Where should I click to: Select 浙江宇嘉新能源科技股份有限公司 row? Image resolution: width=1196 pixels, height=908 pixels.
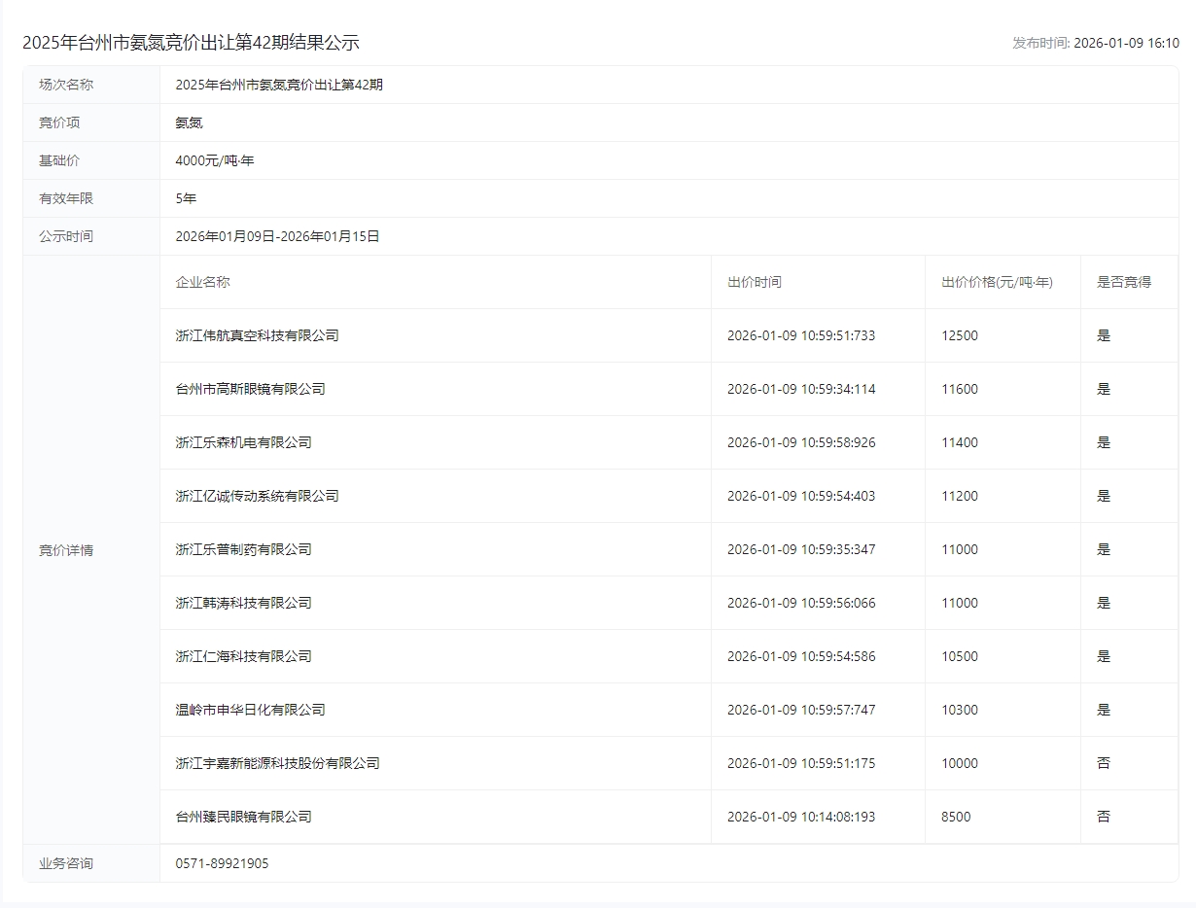(x=277, y=763)
